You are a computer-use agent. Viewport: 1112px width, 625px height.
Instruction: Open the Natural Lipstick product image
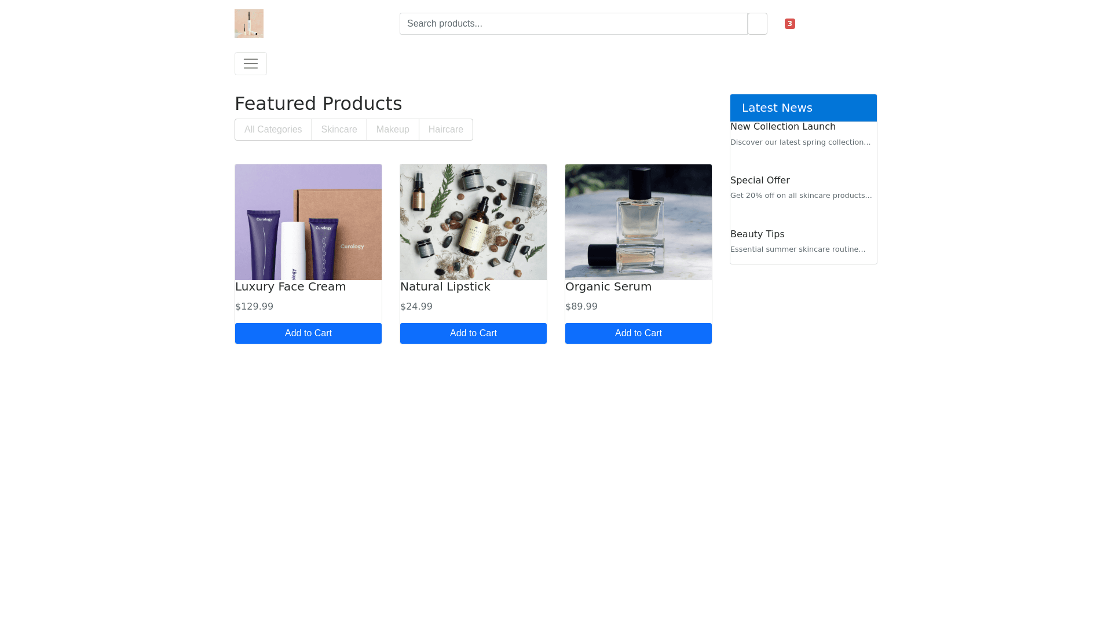[x=473, y=222]
